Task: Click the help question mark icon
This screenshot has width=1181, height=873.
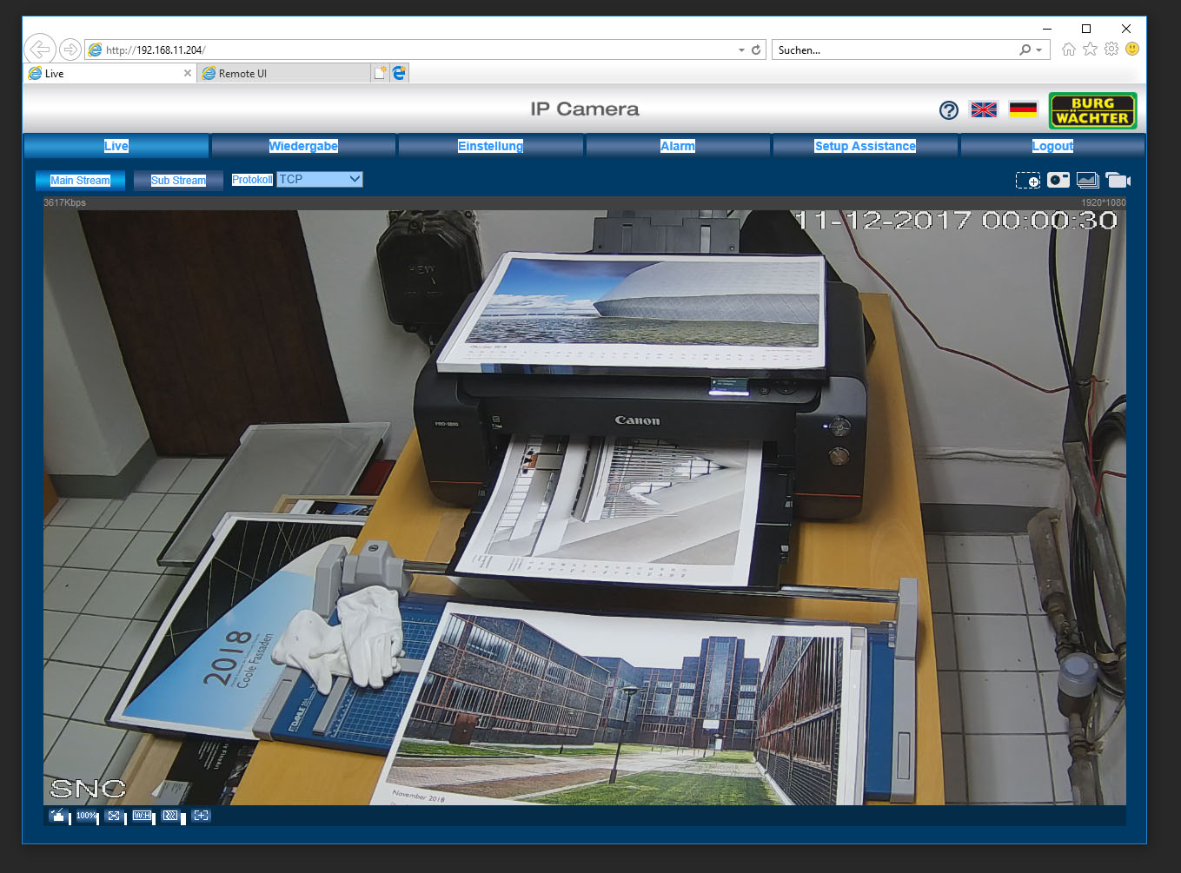Action: click(948, 110)
